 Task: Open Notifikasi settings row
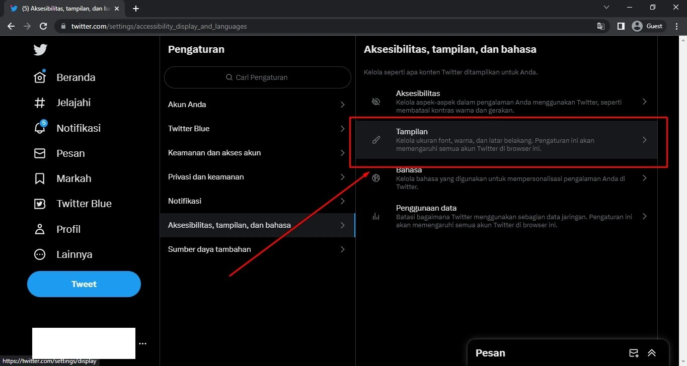coord(257,201)
